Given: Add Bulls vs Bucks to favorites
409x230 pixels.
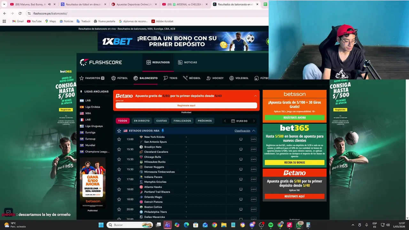Looking at the screenshot, I should [119, 159].
